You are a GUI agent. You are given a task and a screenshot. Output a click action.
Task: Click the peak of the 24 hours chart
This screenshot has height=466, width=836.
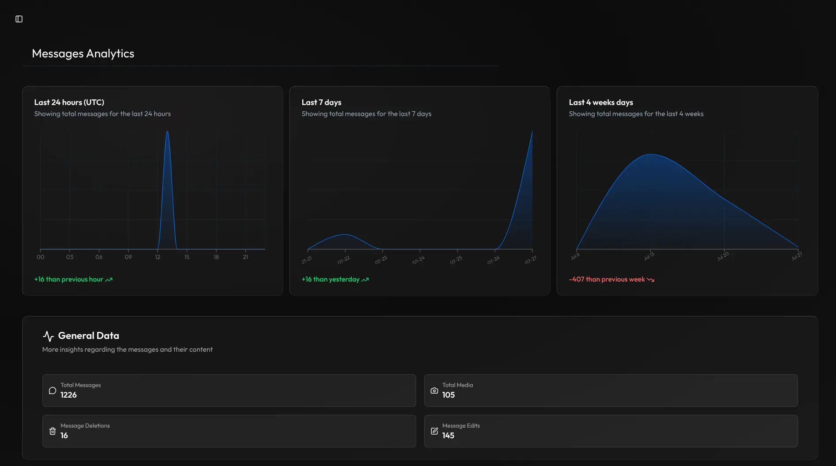(167, 132)
